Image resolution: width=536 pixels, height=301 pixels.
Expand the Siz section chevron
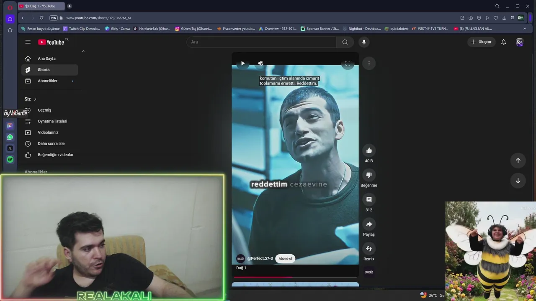coord(35,99)
